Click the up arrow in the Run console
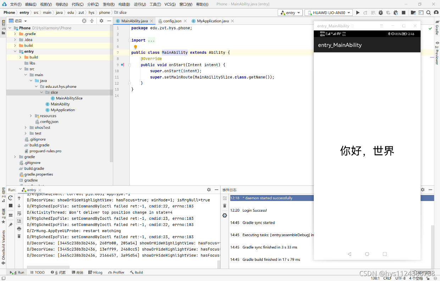The image size is (440, 281). [19, 198]
